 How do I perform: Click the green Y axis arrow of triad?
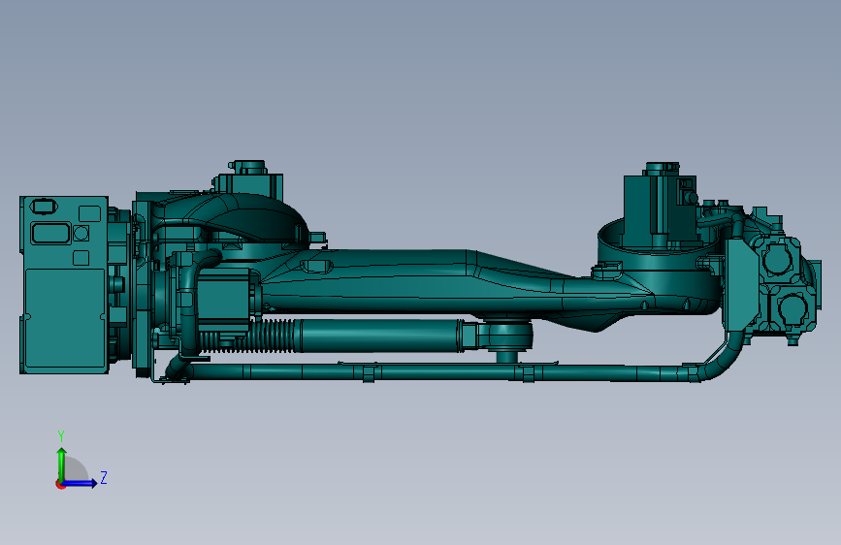coord(62,464)
